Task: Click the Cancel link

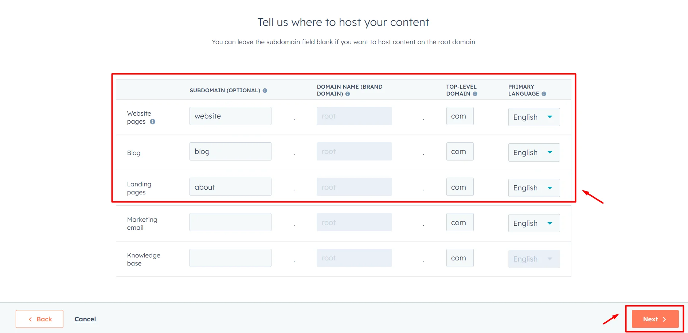Action: [85, 319]
